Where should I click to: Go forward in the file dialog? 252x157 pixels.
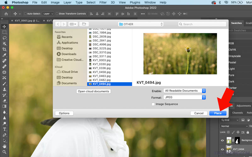pyautogui.click(x=64, y=24)
